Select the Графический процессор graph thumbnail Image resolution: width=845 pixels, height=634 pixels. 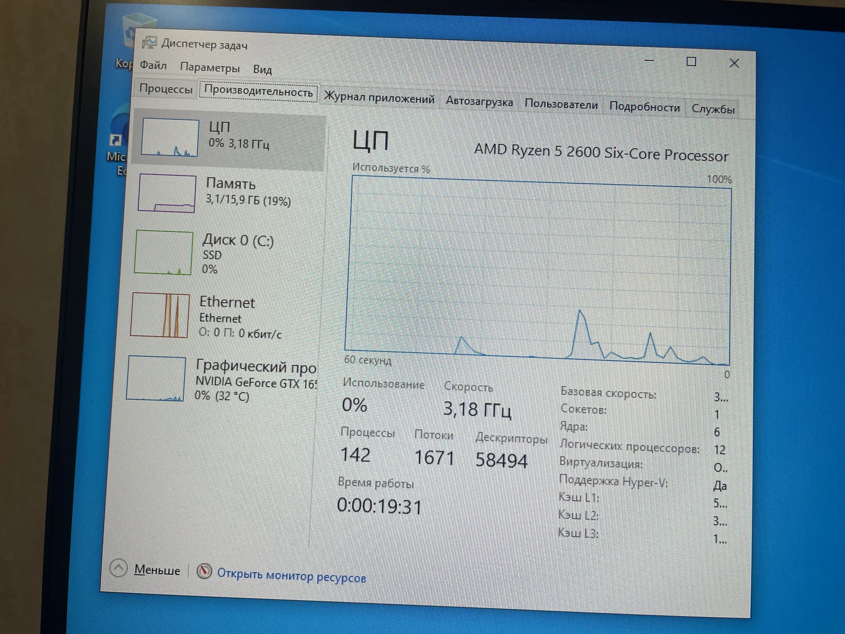coord(156,379)
